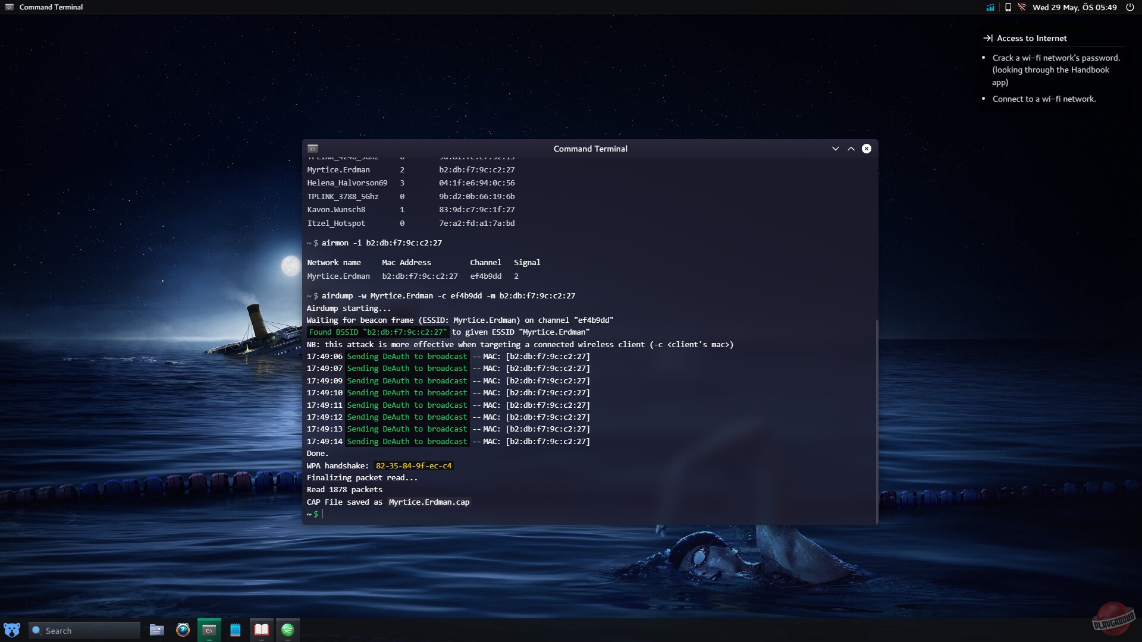The width and height of the screenshot is (1142, 642).
Task: Collapse the Access to Internet objectives panel
Action: coord(988,38)
